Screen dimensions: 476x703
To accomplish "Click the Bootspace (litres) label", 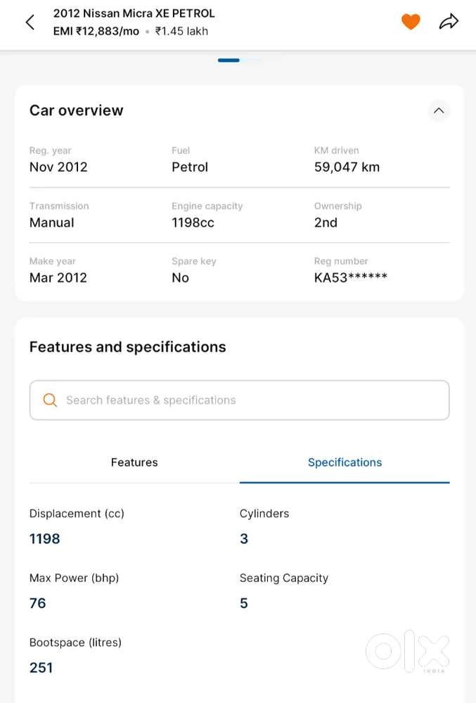I will [x=75, y=643].
